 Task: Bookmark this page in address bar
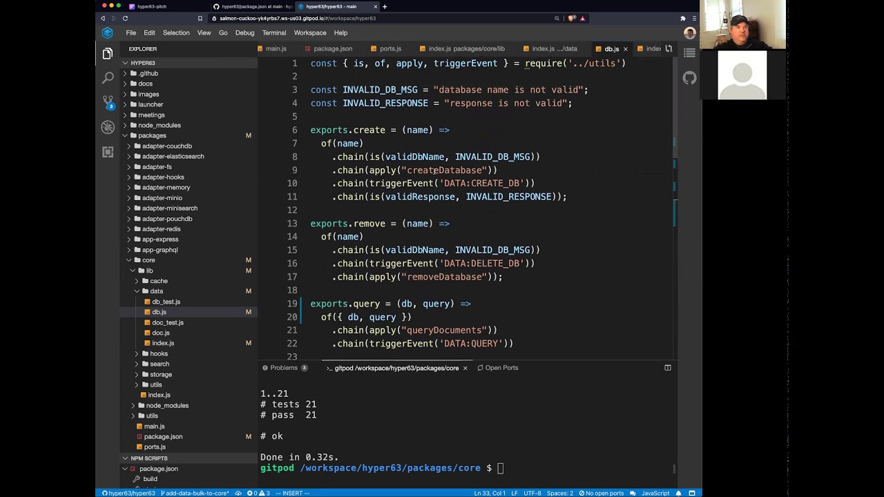pyautogui.click(x=200, y=18)
